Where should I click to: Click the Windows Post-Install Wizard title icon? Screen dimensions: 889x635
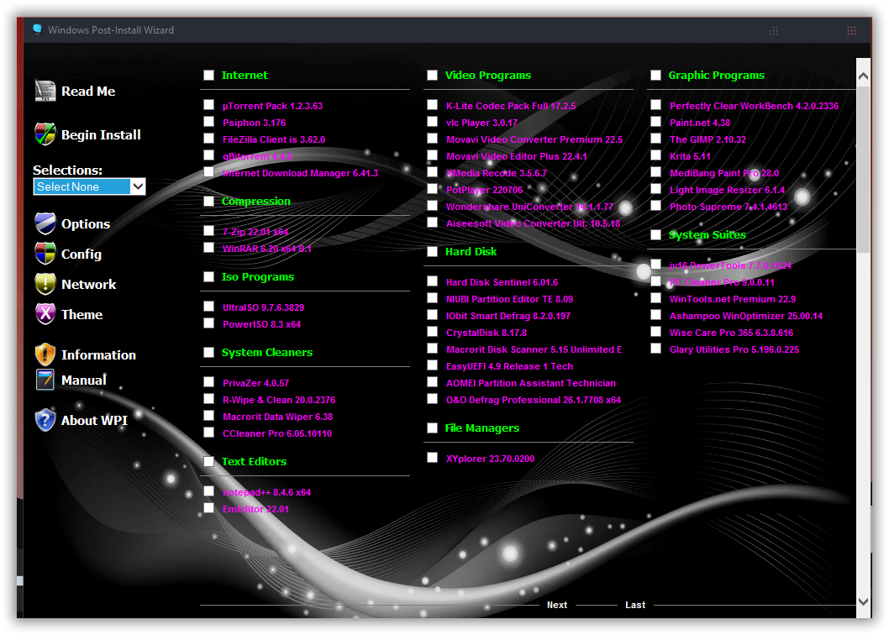tap(38, 29)
